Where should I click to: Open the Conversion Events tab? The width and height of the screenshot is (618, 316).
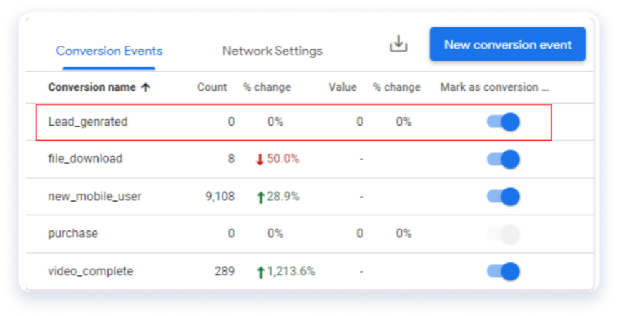(x=109, y=51)
